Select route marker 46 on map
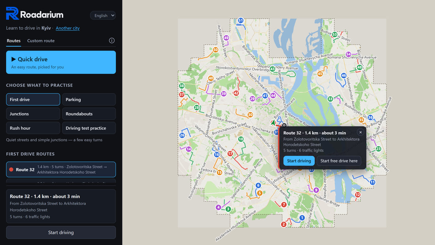 click(x=344, y=76)
